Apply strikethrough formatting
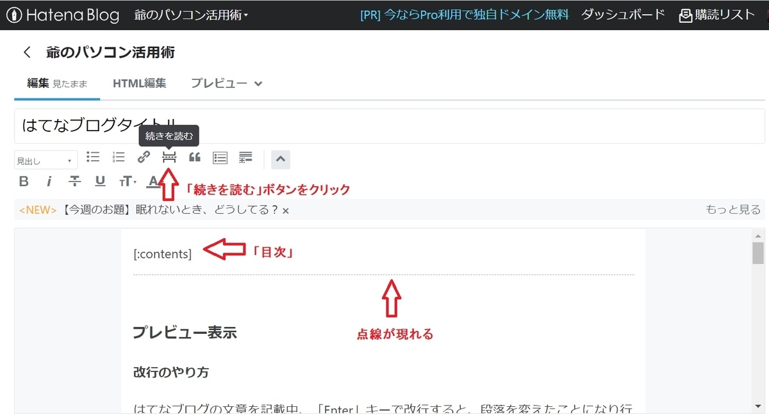This screenshot has width=769, height=419. click(x=74, y=181)
